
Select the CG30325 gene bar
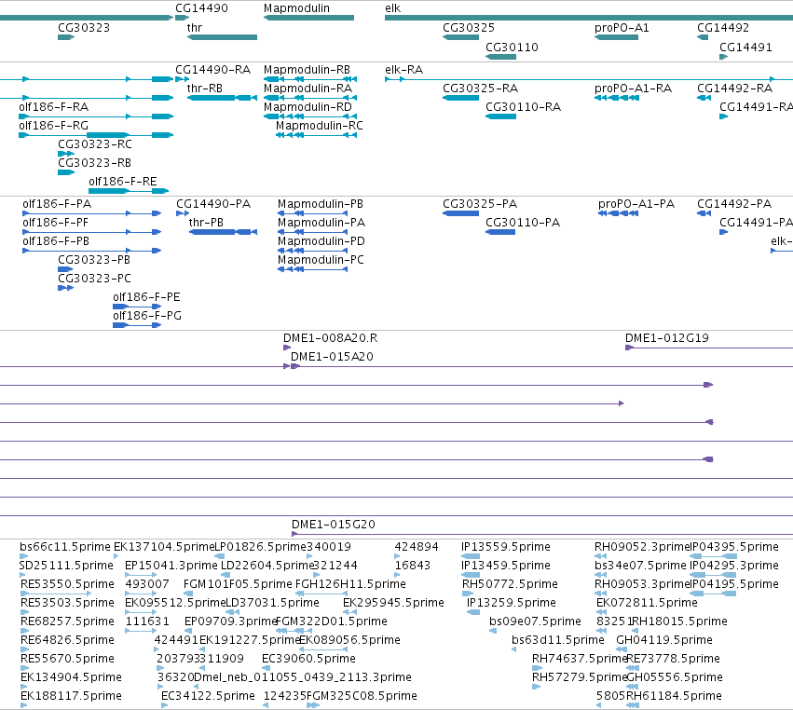click(x=460, y=37)
